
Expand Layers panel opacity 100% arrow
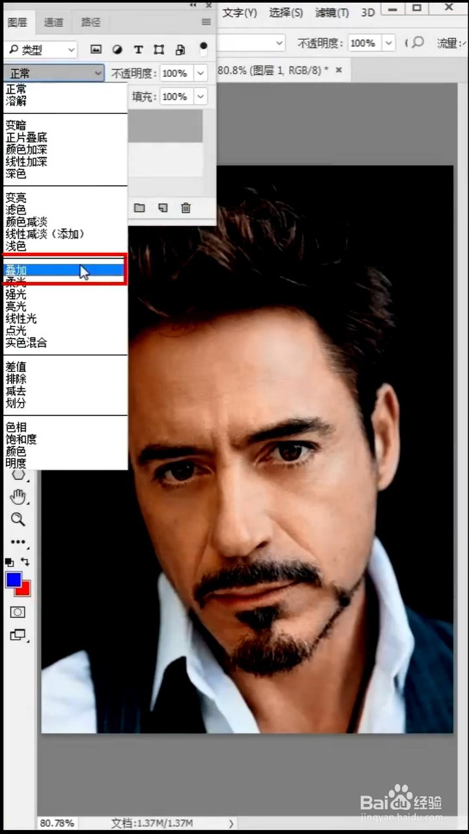[x=201, y=73]
